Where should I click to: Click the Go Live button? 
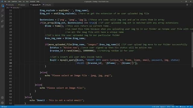tap(183, 107)
